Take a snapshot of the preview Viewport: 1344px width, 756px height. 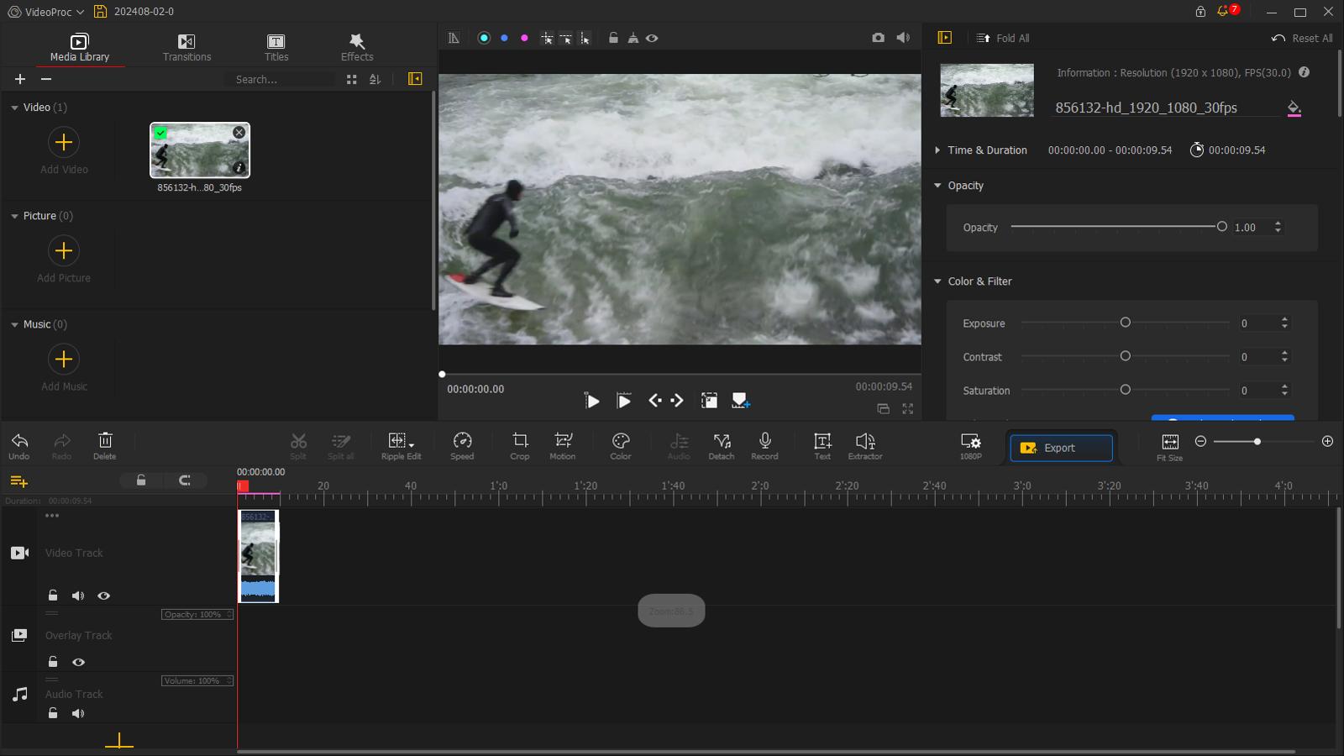pyautogui.click(x=879, y=37)
